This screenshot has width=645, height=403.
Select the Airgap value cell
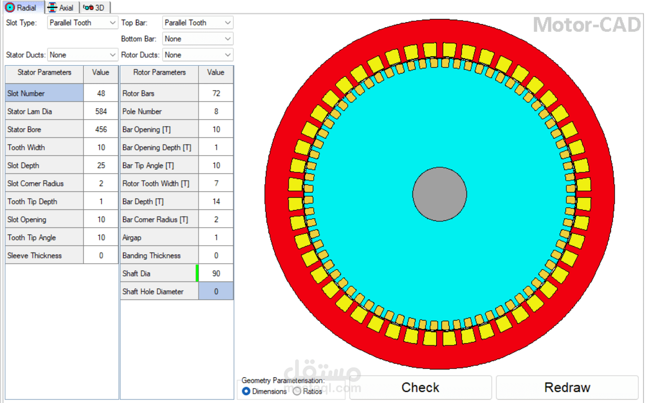(x=216, y=237)
